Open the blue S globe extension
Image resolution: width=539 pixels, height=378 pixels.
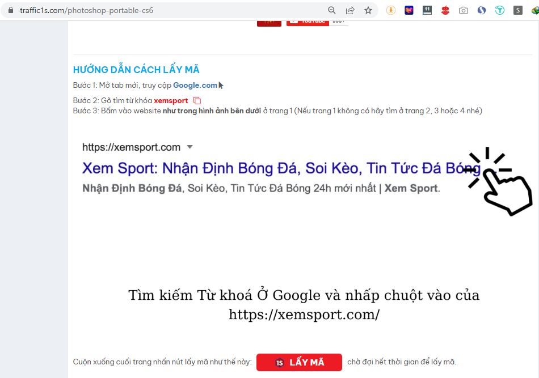(482, 10)
